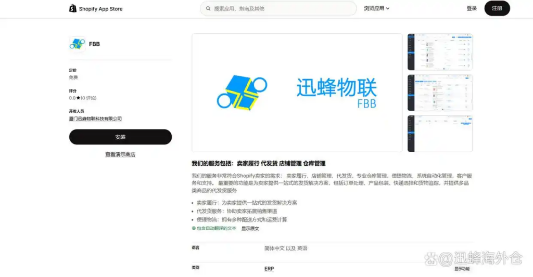Click the search magnifier icon
533x277 pixels.
click(x=208, y=8)
